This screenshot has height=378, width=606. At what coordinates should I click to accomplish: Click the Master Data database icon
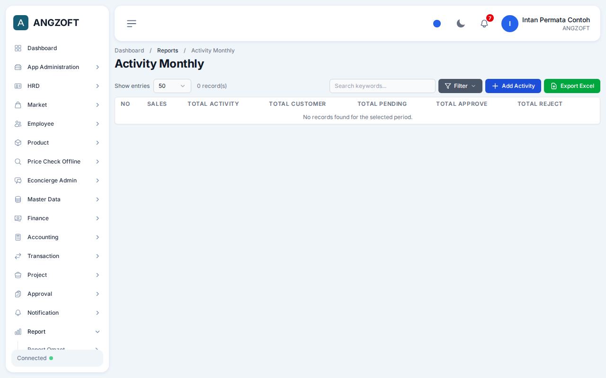tap(18, 199)
